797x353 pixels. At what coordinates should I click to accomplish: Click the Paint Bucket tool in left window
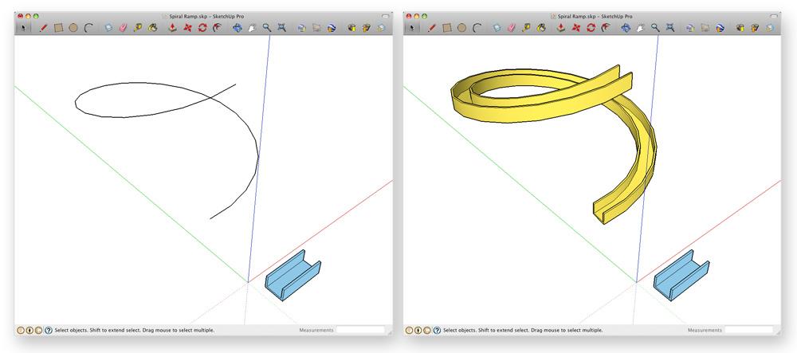click(151, 27)
